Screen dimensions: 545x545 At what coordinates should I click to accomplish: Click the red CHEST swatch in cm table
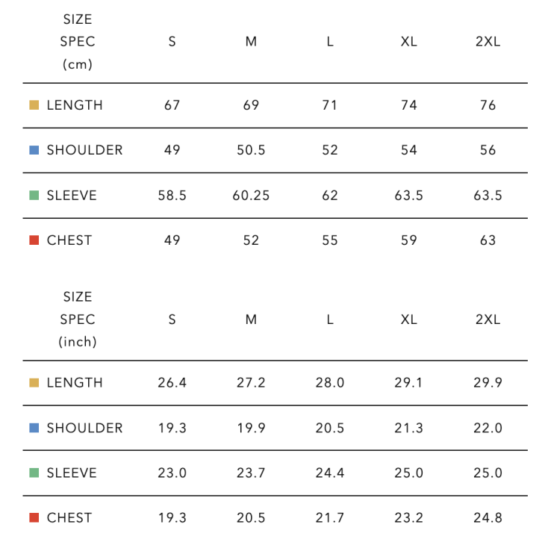click(x=34, y=240)
